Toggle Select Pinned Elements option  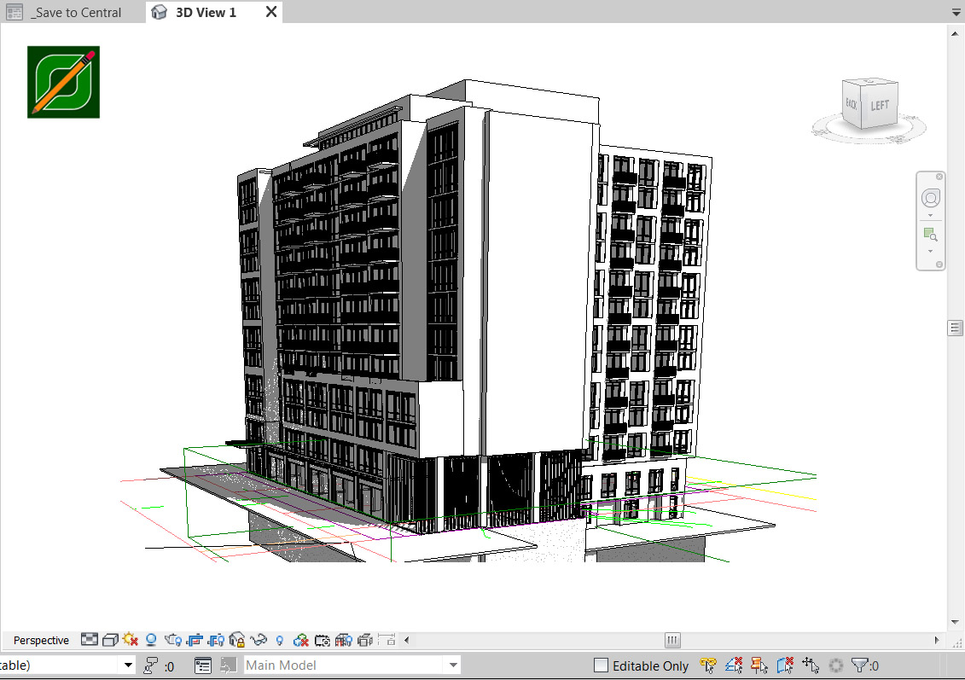pos(759,665)
